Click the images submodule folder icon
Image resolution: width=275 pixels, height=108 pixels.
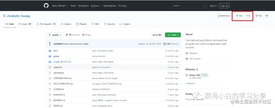click(50, 62)
